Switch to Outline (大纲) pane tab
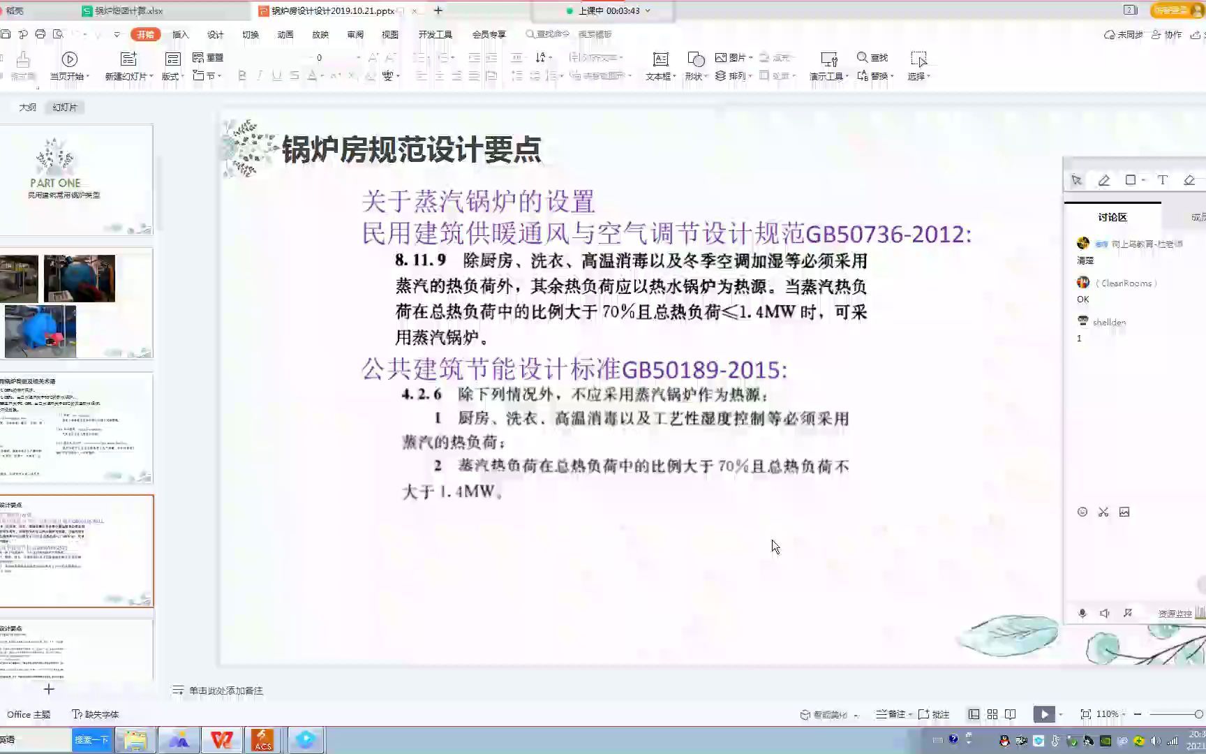Image resolution: width=1206 pixels, height=754 pixels. click(27, 108)
